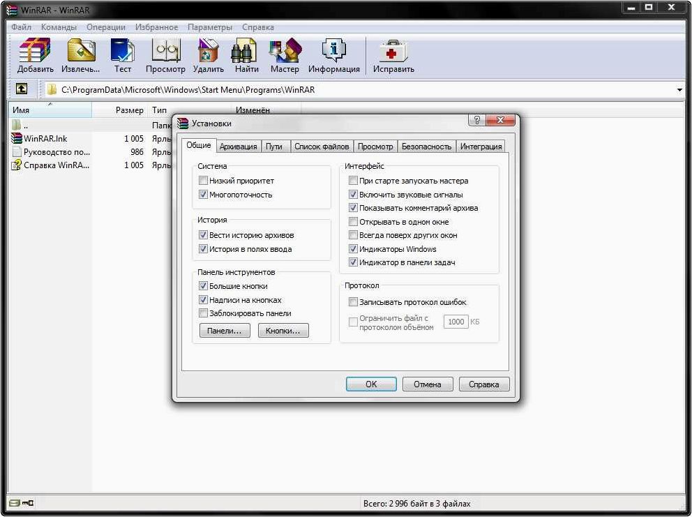Toggle Индикаторы Windows checkbox
Image resolution: width=692 pixels, height=517 pixels.
click(353, 249)
